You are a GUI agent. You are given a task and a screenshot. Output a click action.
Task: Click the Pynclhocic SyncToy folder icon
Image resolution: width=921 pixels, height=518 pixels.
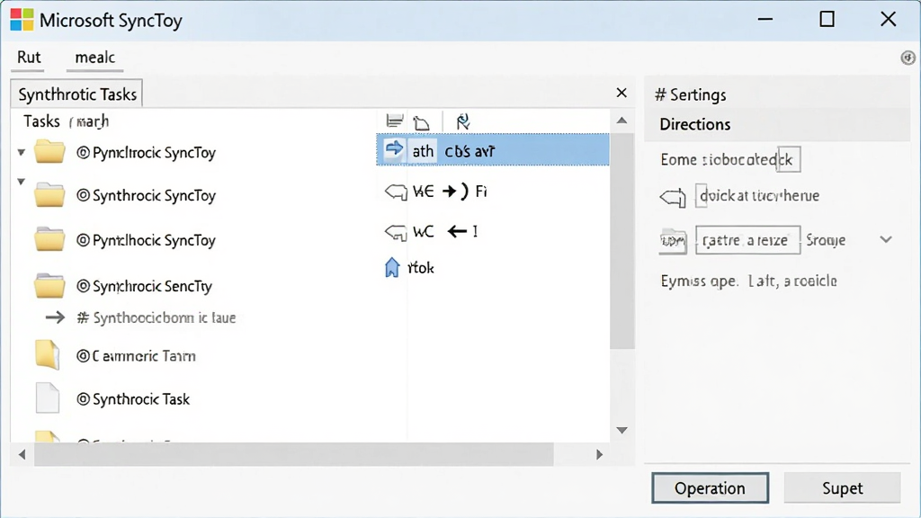[x=49, y=239]
